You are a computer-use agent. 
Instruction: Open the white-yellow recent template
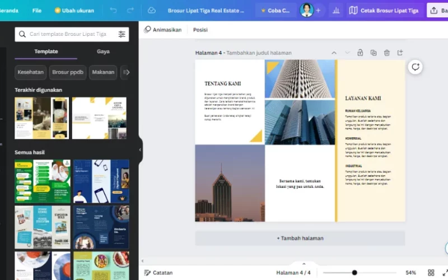(x=99, y=118)
